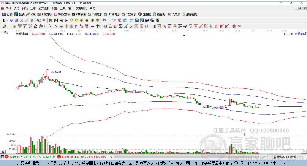The image size is (307, 166).
Task: Open the calendar icon tool
Action: (131, 20)
